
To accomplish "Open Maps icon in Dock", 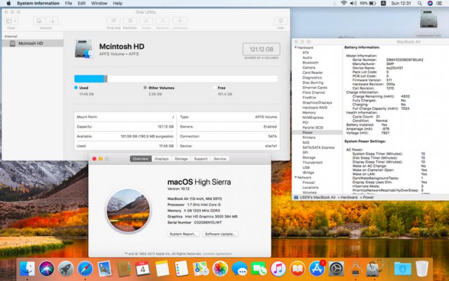I will 201,269.
